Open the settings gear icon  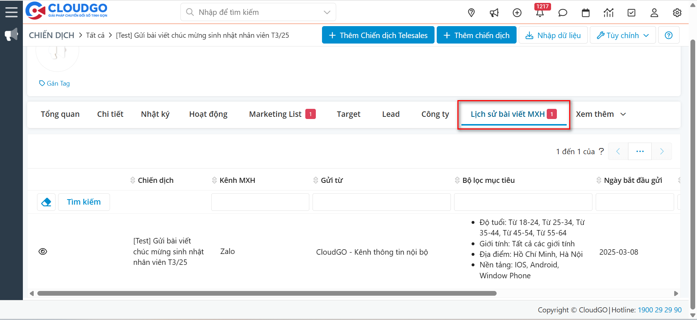[677, 13]
